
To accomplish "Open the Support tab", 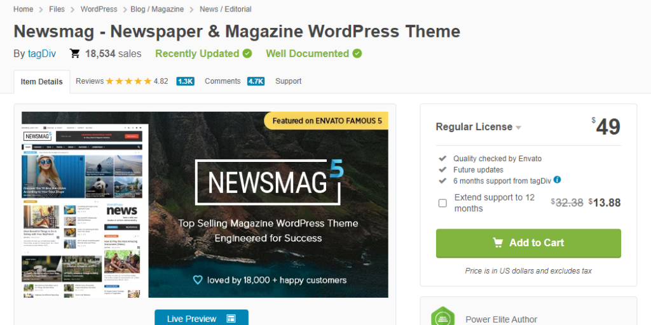I will [288, 81].
